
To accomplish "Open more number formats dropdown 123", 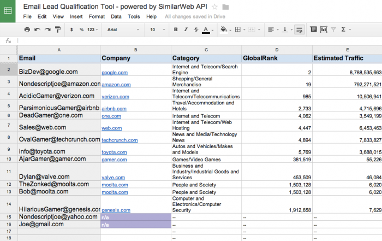I will (x=92, y=30).
